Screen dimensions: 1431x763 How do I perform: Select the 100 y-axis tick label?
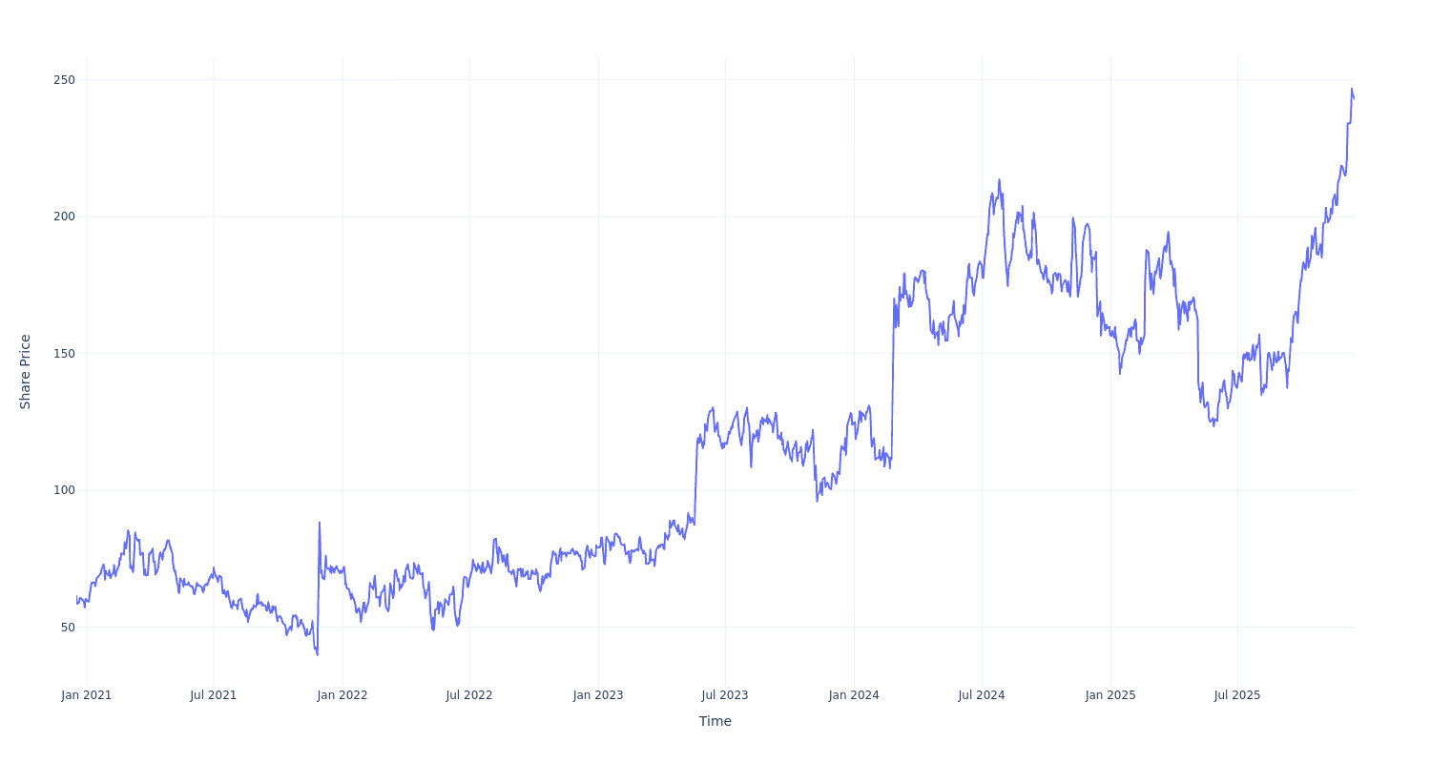(x=64, y=490)
